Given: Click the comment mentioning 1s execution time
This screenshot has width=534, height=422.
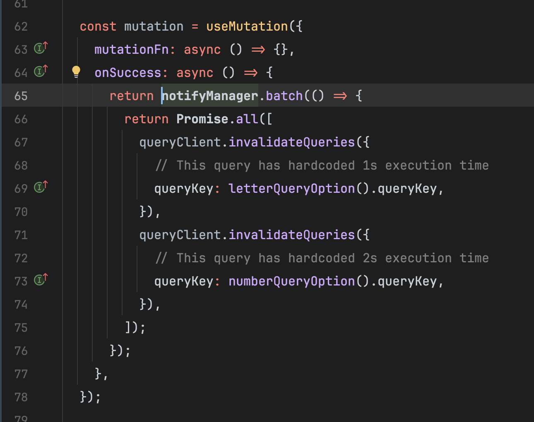Looking at the screenshot, I should [x=322, y=165].
